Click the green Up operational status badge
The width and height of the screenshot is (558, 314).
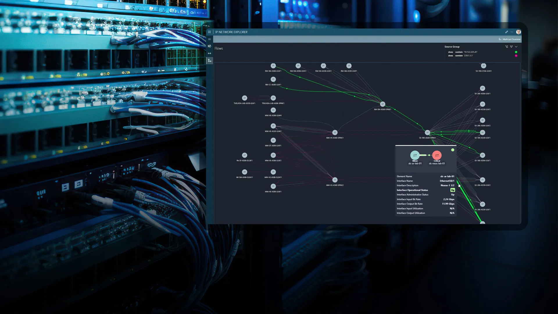[453, 190]
